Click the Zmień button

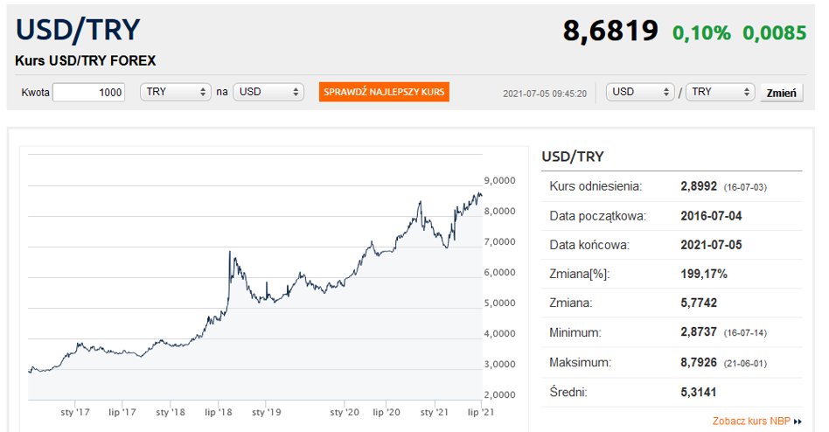[x=781, y=93]
